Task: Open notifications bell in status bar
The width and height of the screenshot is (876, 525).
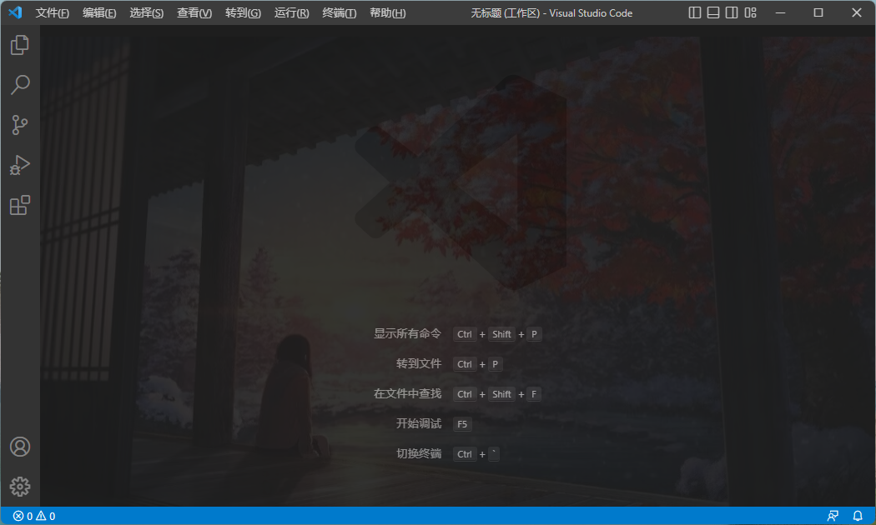Action: pyautogui.click(x=858, y=516)
